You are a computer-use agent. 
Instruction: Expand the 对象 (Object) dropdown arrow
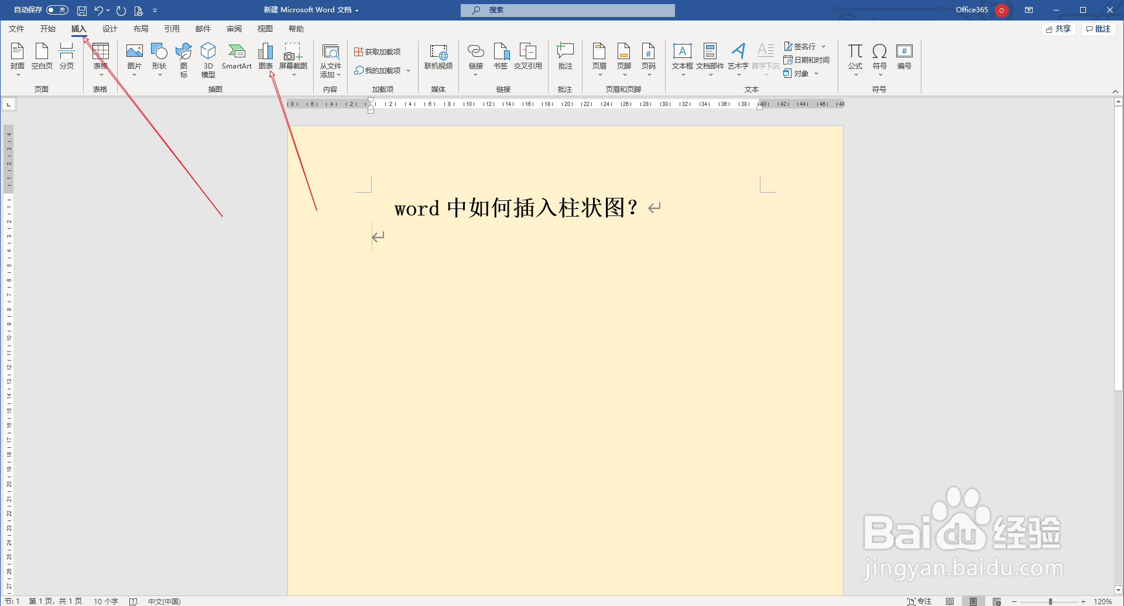pyautogui.click(x=817, y=73)
